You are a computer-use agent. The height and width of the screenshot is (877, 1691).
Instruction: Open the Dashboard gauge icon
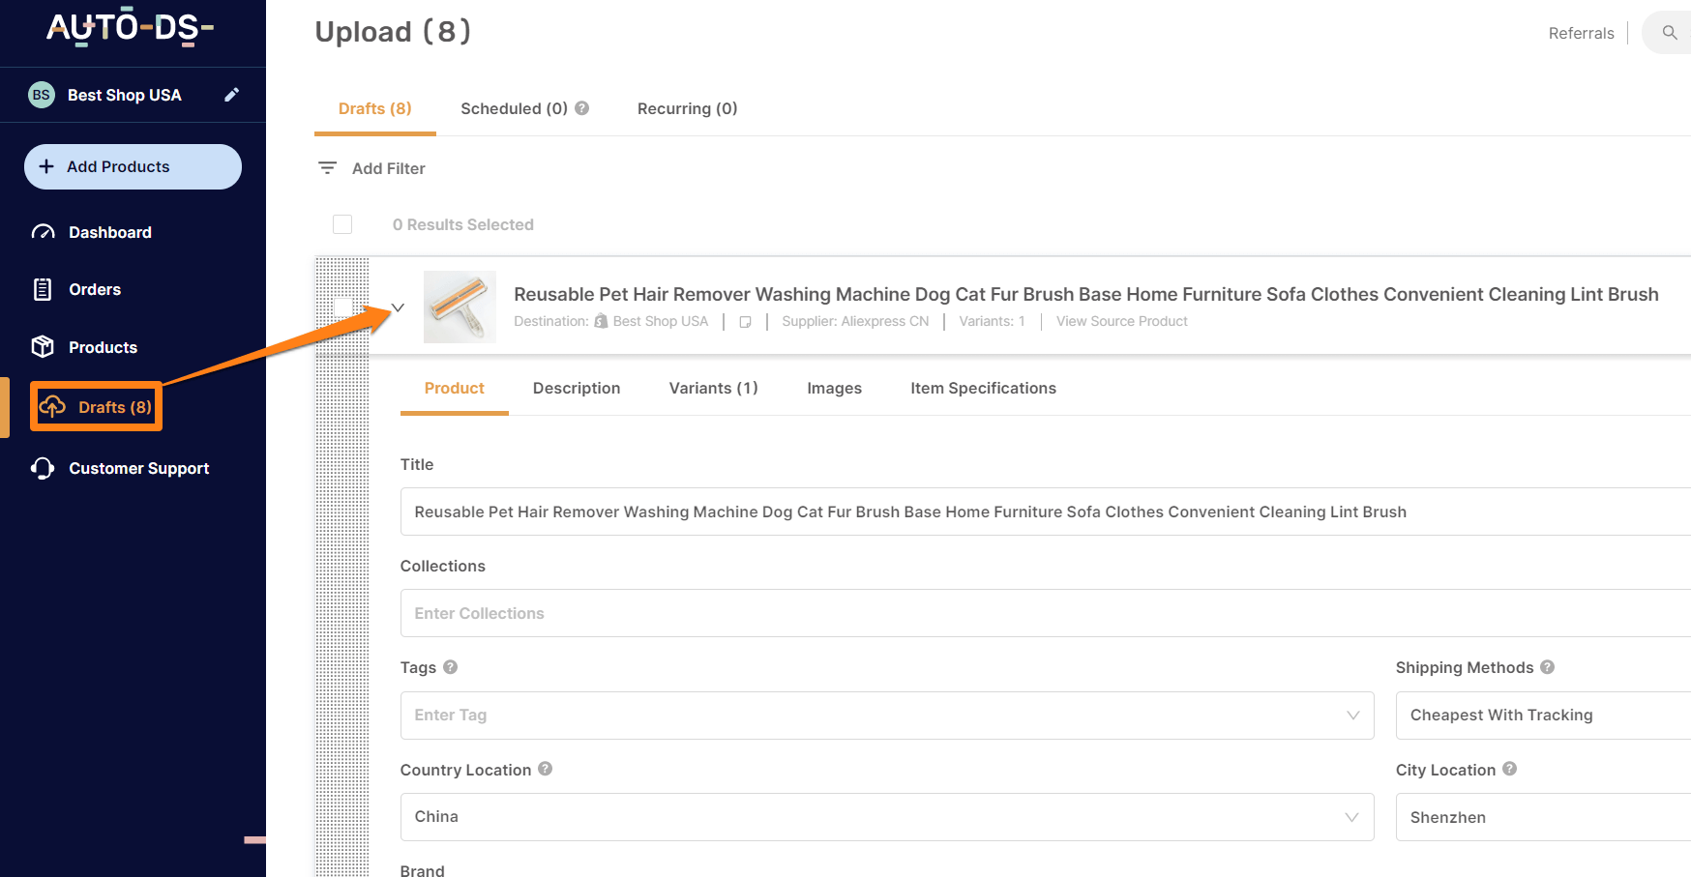(43, 232)
